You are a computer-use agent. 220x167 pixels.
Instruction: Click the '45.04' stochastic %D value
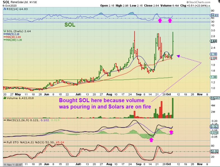60,142
